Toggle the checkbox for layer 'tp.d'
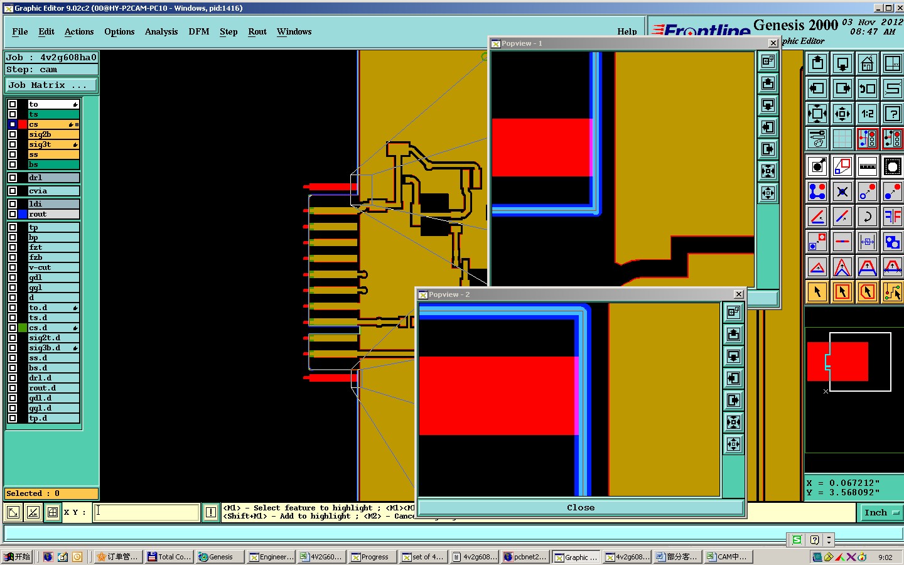This screenshot has width=904, height=565. pos(13,418)
